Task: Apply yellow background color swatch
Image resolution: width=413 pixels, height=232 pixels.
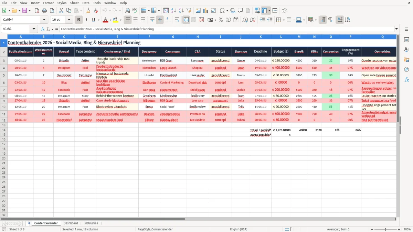Action: point(116,20)
